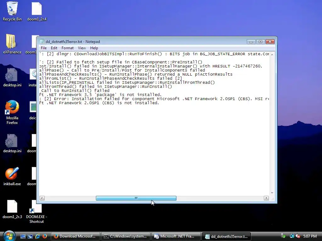Click the vertical scroll down arrow
Screen dimensions: 322x241
point(272,193)
